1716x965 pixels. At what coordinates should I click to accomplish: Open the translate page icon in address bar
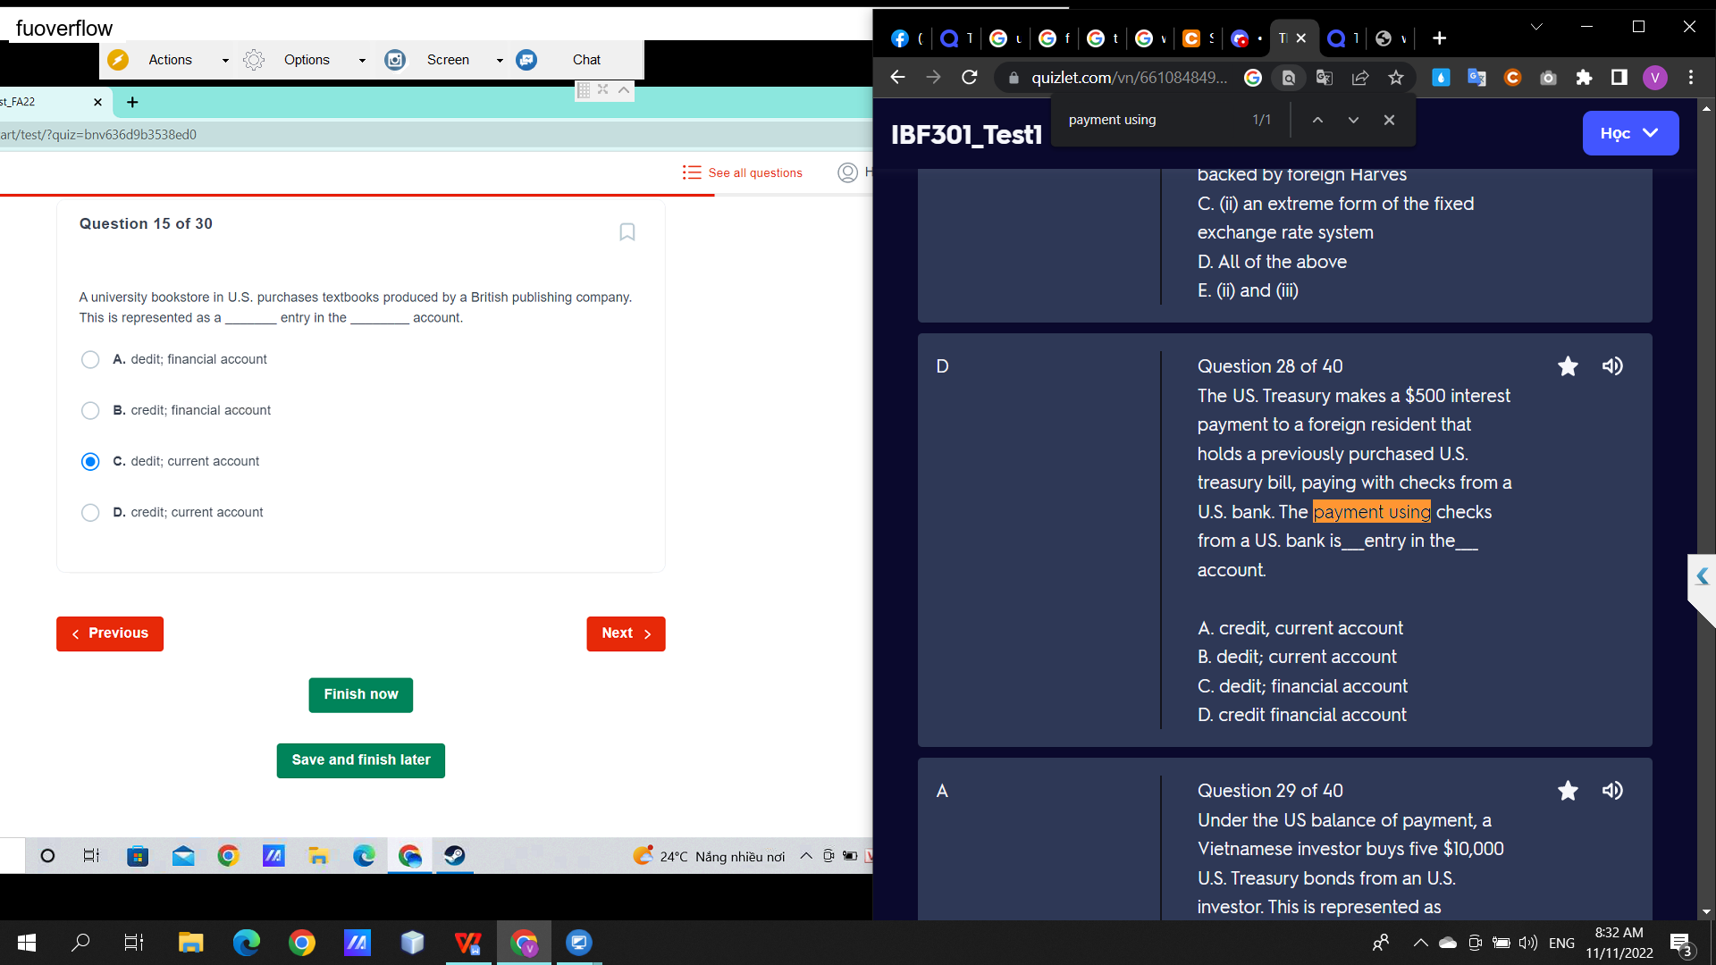(1325, 78)
